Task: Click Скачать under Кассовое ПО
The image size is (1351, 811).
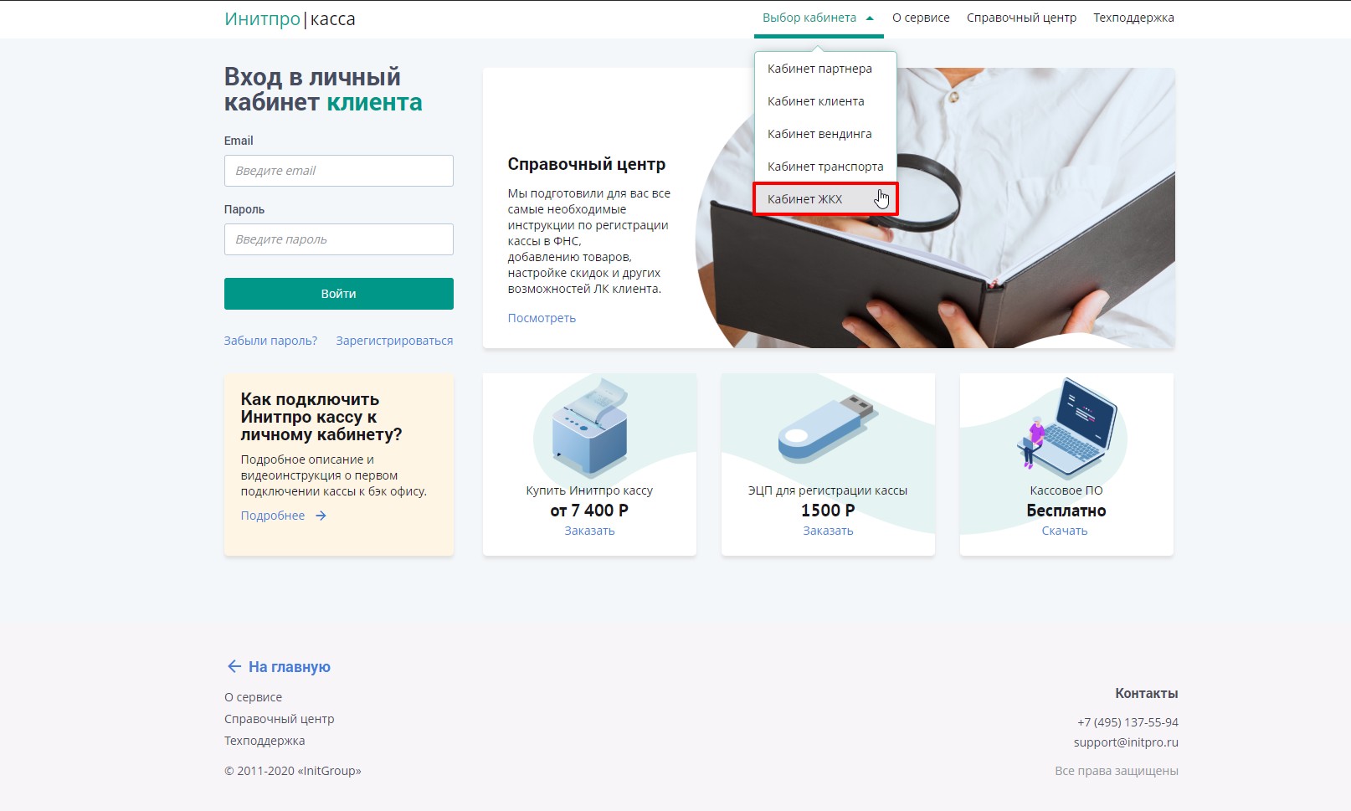Action: tap(1065, 531)
